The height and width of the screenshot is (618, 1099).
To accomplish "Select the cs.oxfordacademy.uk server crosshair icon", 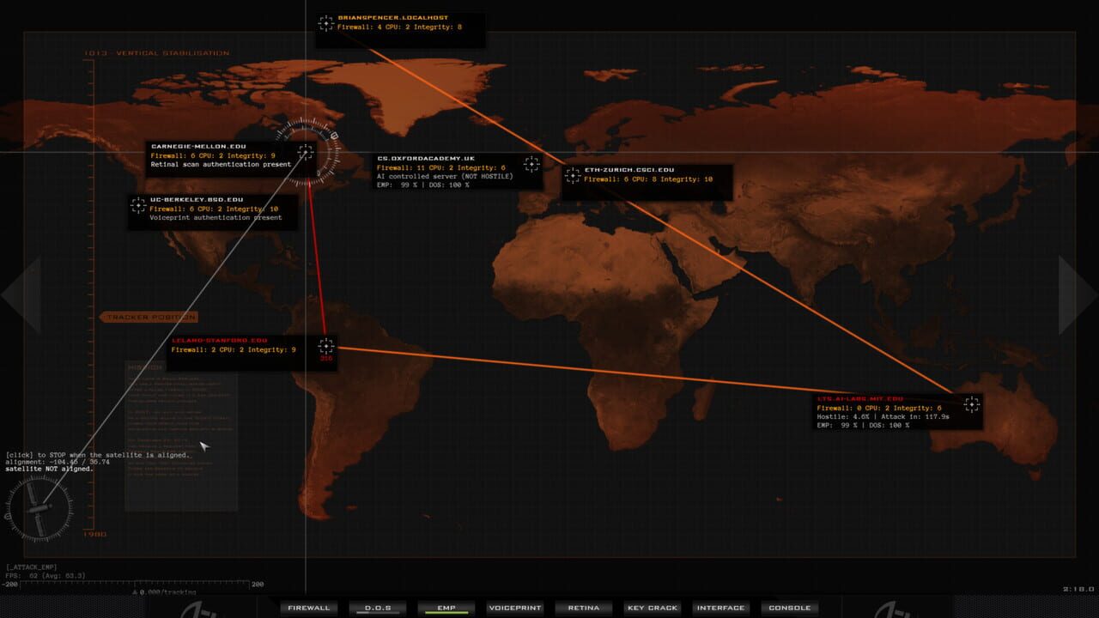I will pos(531,164).
